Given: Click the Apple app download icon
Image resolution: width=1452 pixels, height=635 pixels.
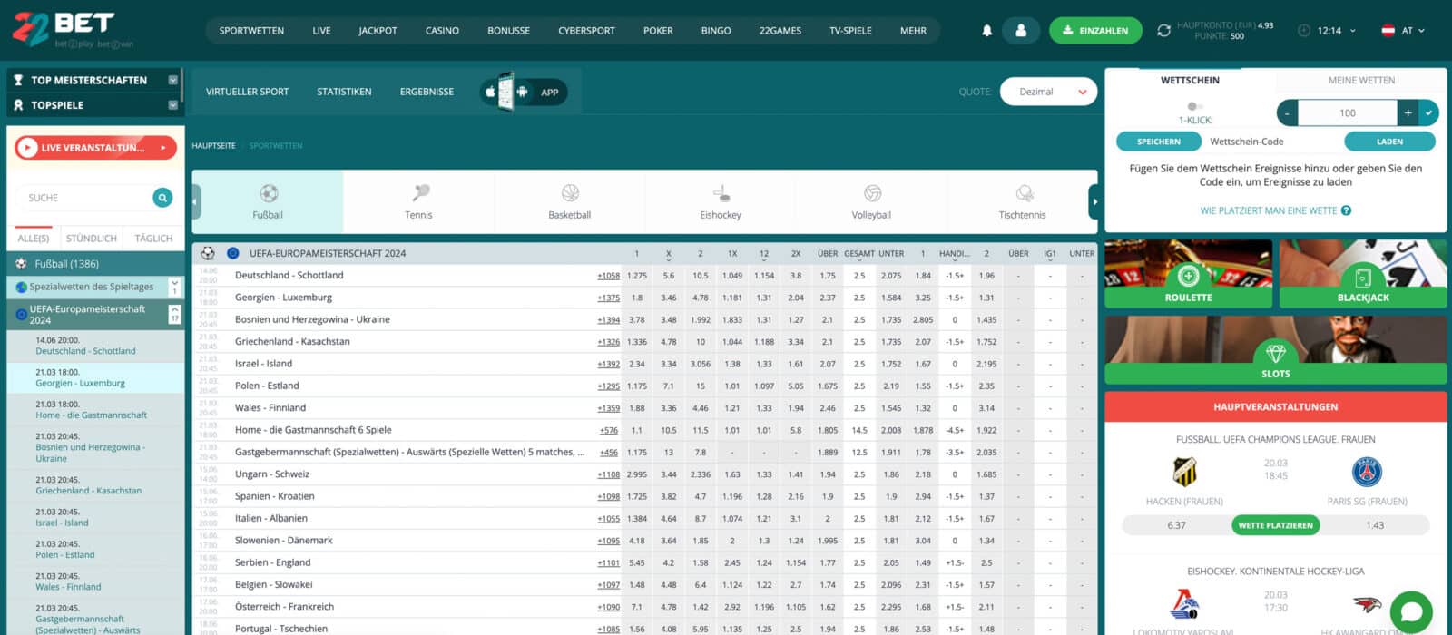Looking at the screenshot, I should pos(490,92).
